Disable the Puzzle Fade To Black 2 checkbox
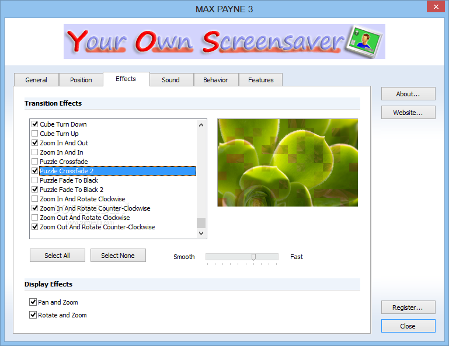This screenshot has width=449, height=346. tap(34, 189)
